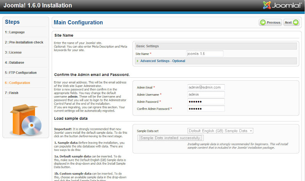Click the green Previous arrow icon
The width and height of the screenshot is (305, 181).
(263, 22)
